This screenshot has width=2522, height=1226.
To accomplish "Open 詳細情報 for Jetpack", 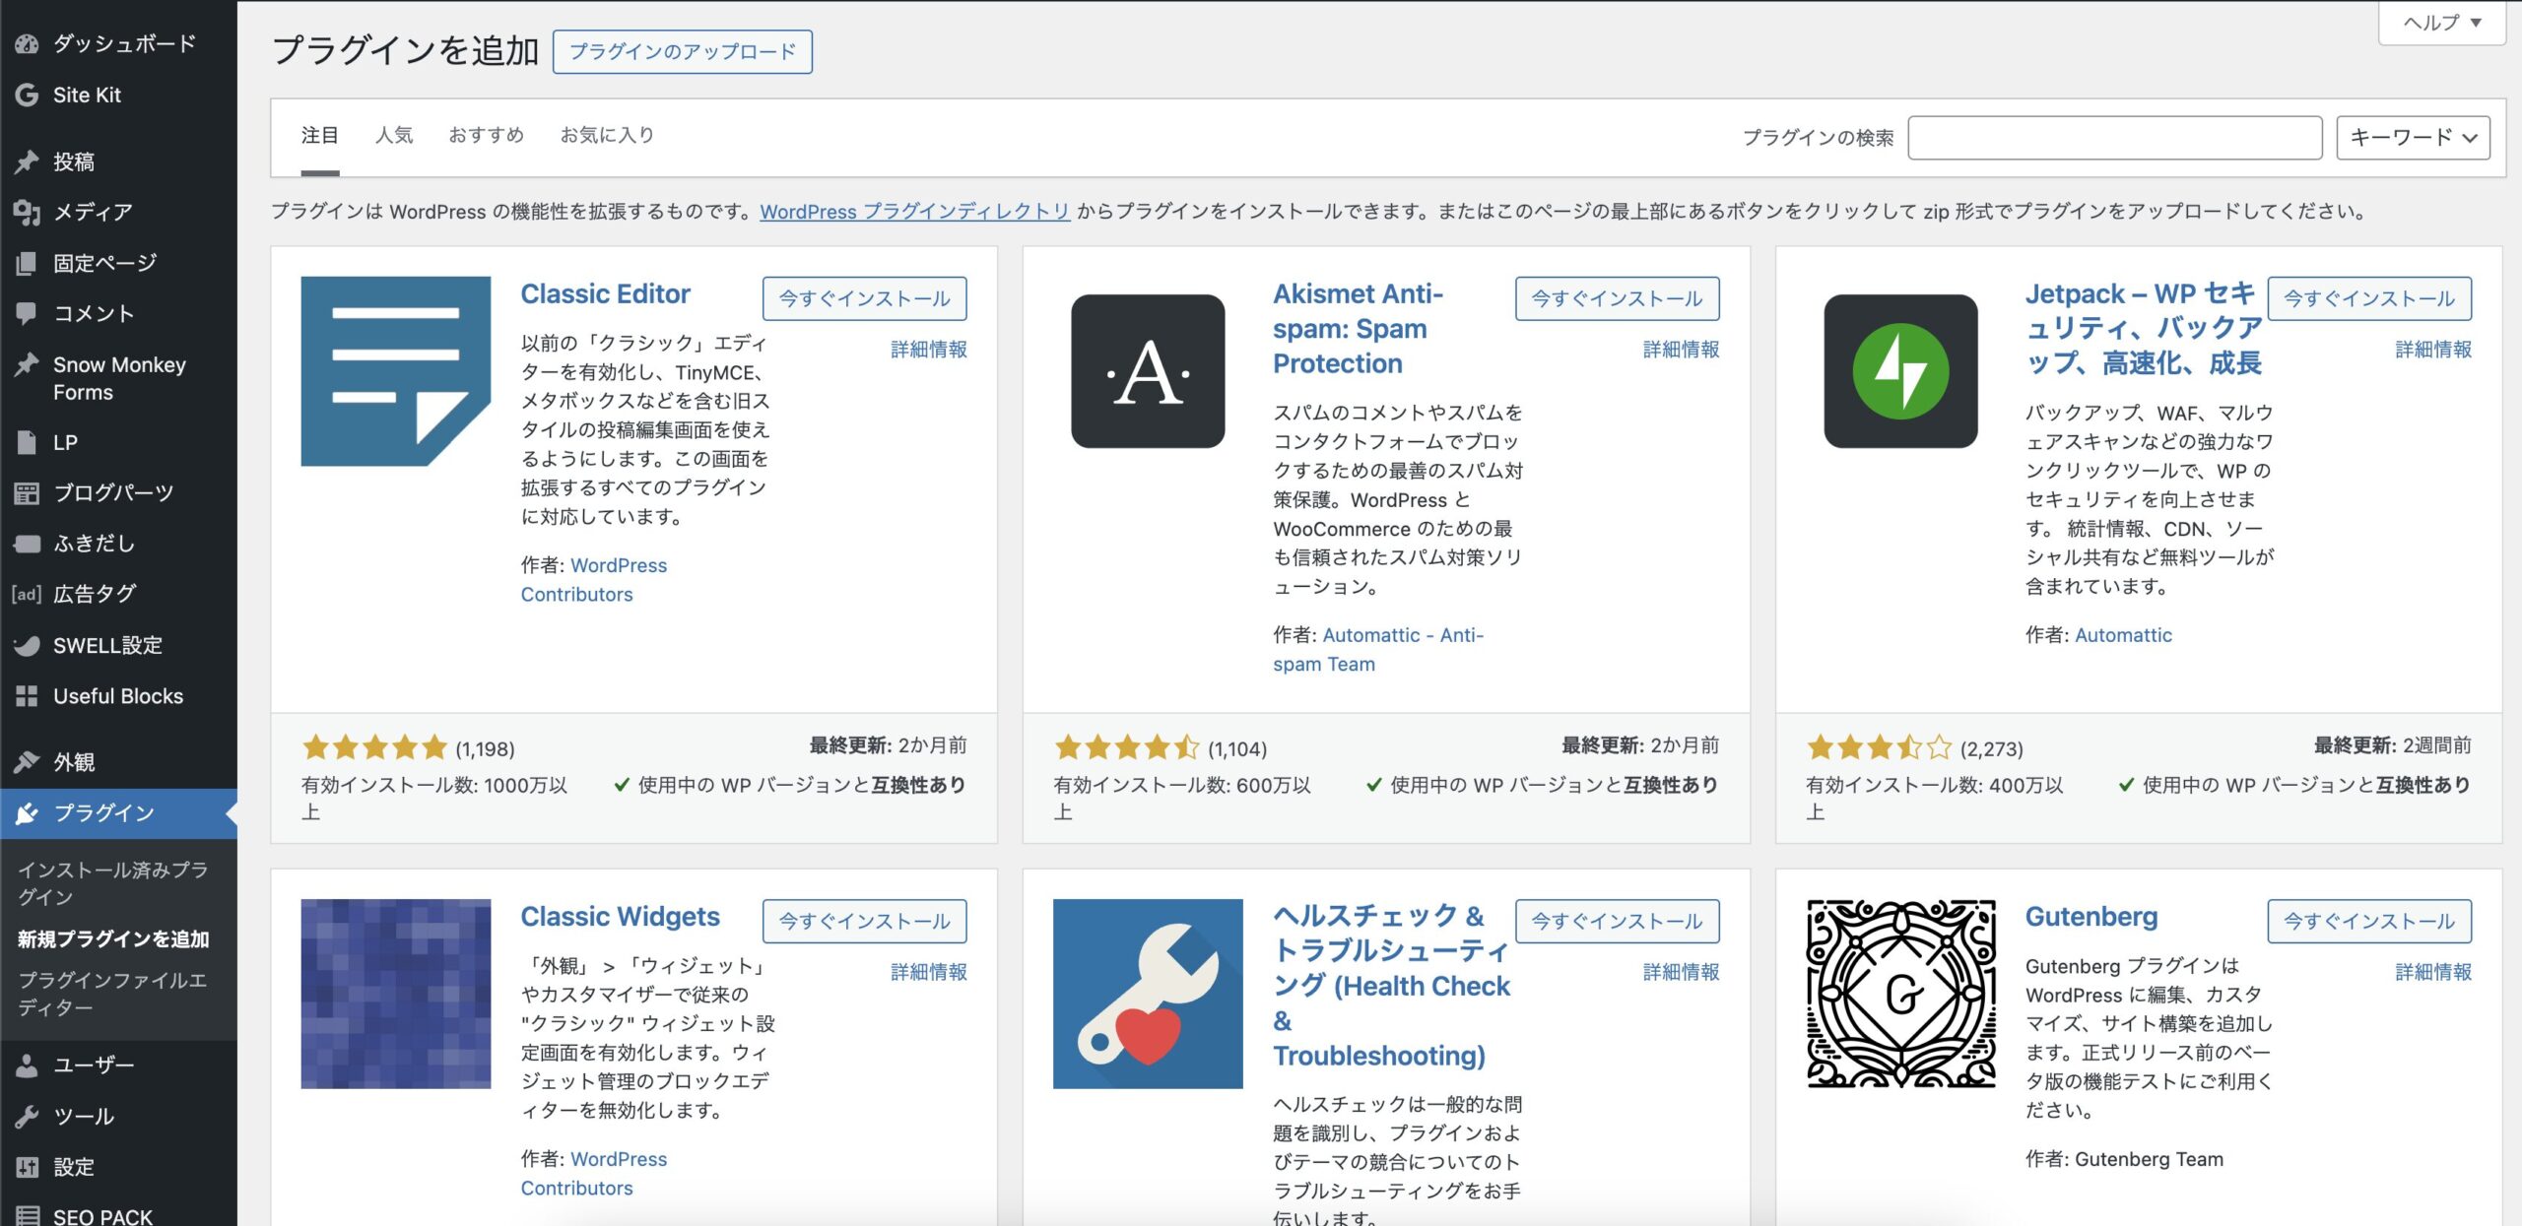I will coord(2433,350).
